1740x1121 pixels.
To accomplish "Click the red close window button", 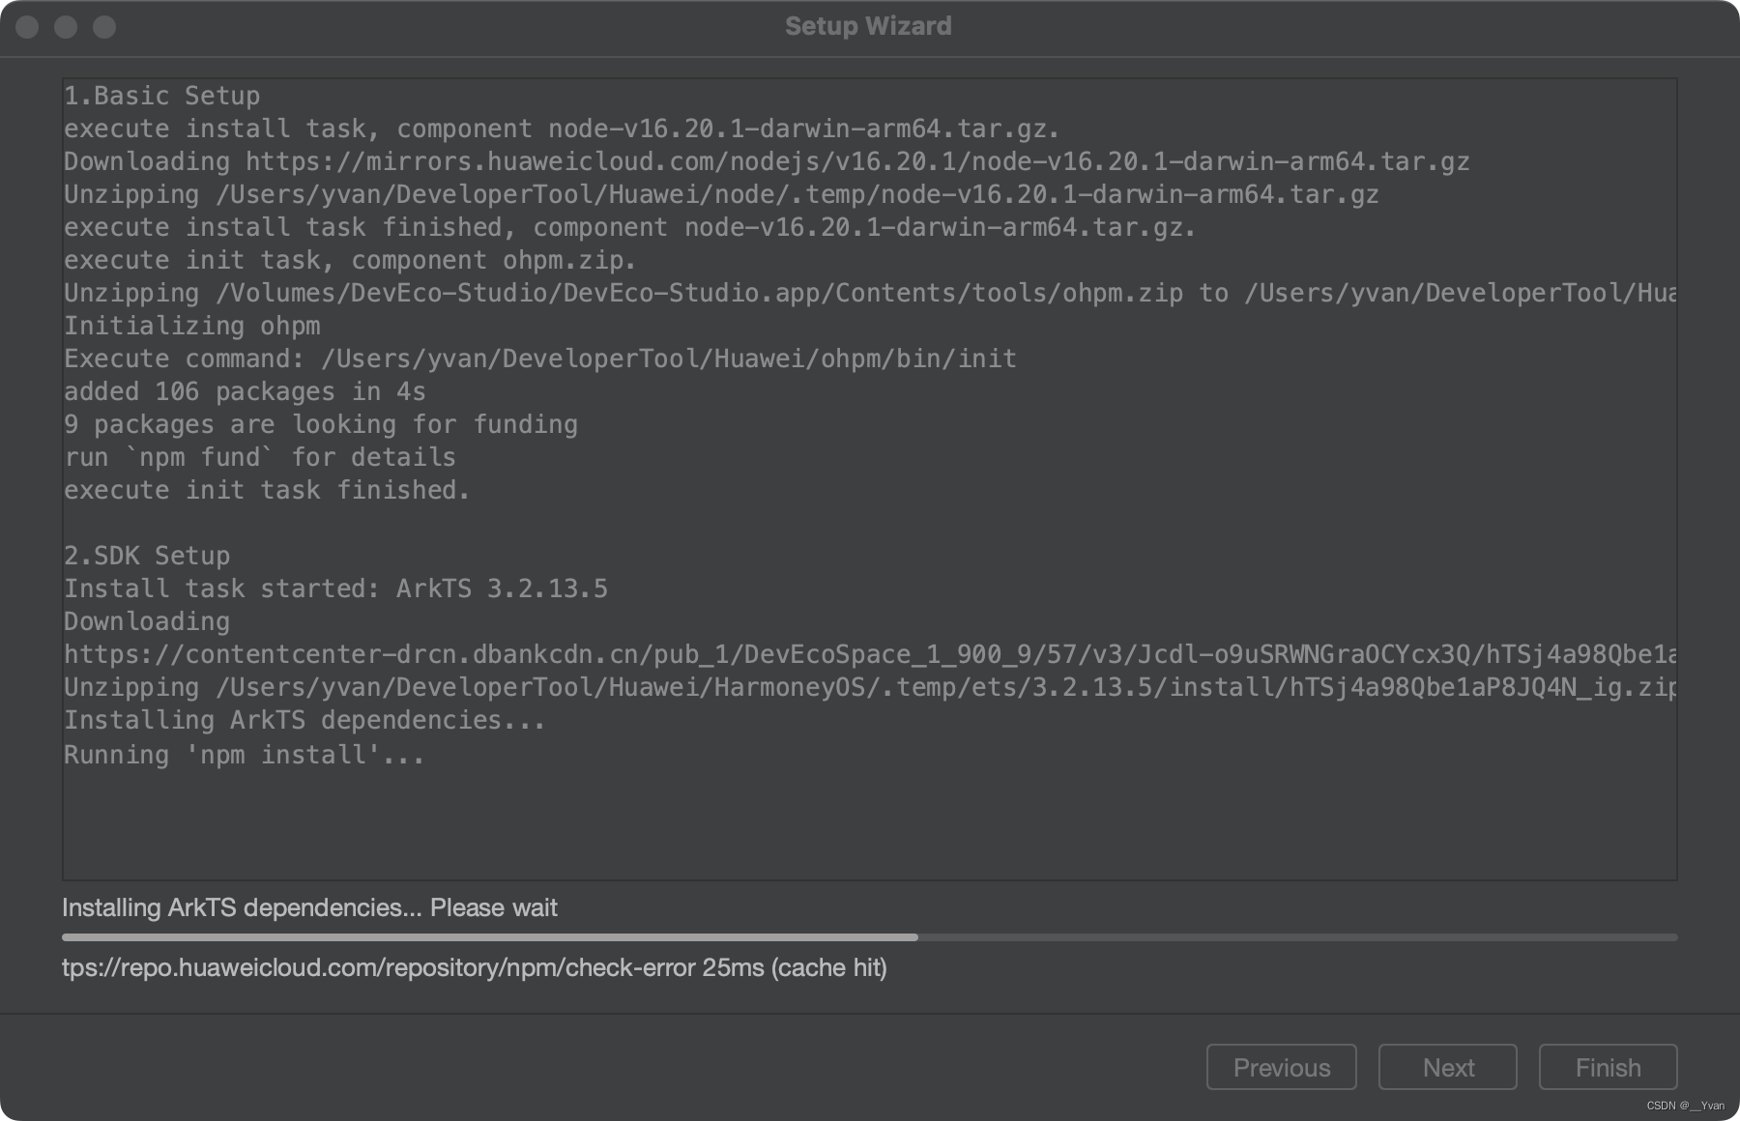I will [x=27, y=27].
